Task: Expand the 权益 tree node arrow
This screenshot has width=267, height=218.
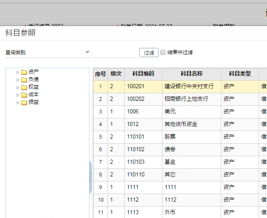Action: pyautogui.click(x=18, y=87)
